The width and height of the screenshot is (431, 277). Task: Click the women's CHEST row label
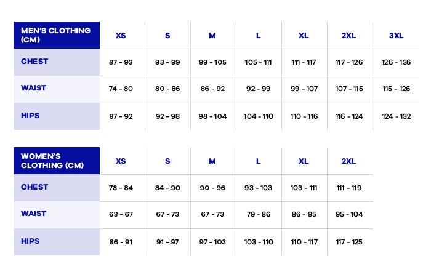coord(34,187)
